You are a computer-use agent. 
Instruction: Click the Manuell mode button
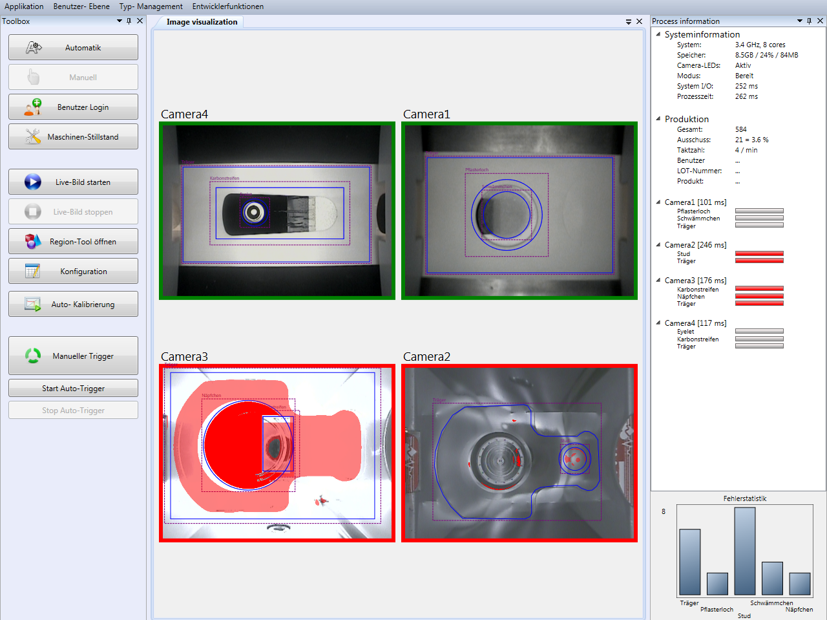coord(73,77)
